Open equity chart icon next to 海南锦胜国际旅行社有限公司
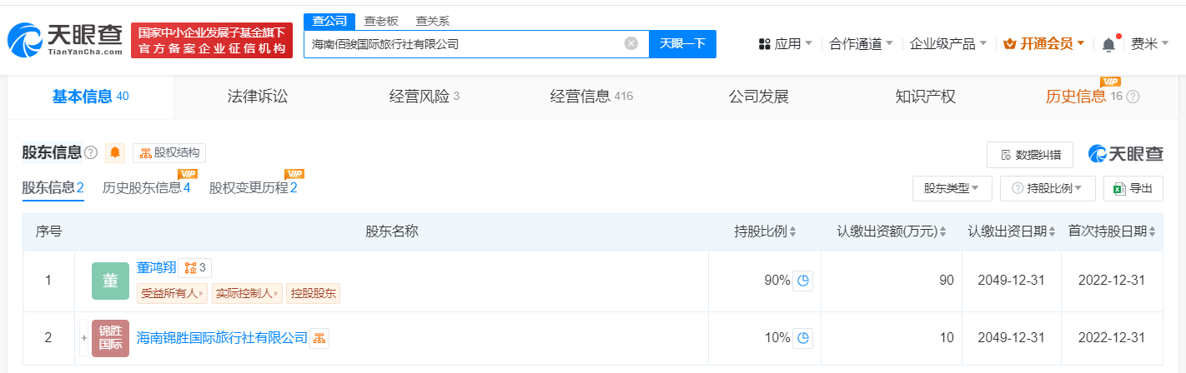Image resolution: width=1186 pixels, height=373 pixels. pos(319,338)
